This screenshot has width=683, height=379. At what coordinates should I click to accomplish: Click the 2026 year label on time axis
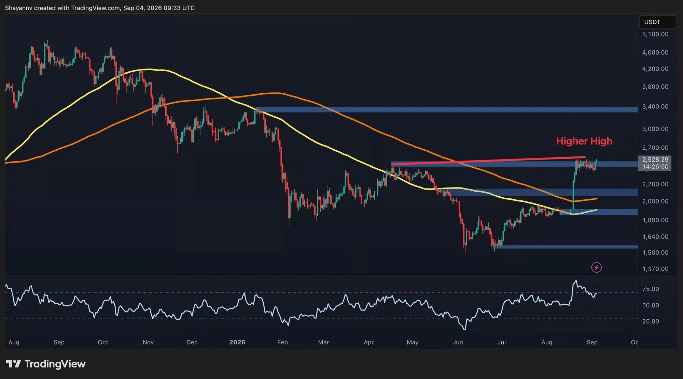pyautogui.click(x=237, y=342)
